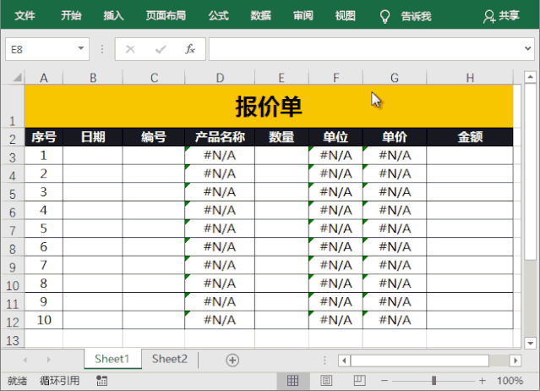The height and width of the screenshot is (391, 540).
Task: Select column A header
Action: pos(44,78)
